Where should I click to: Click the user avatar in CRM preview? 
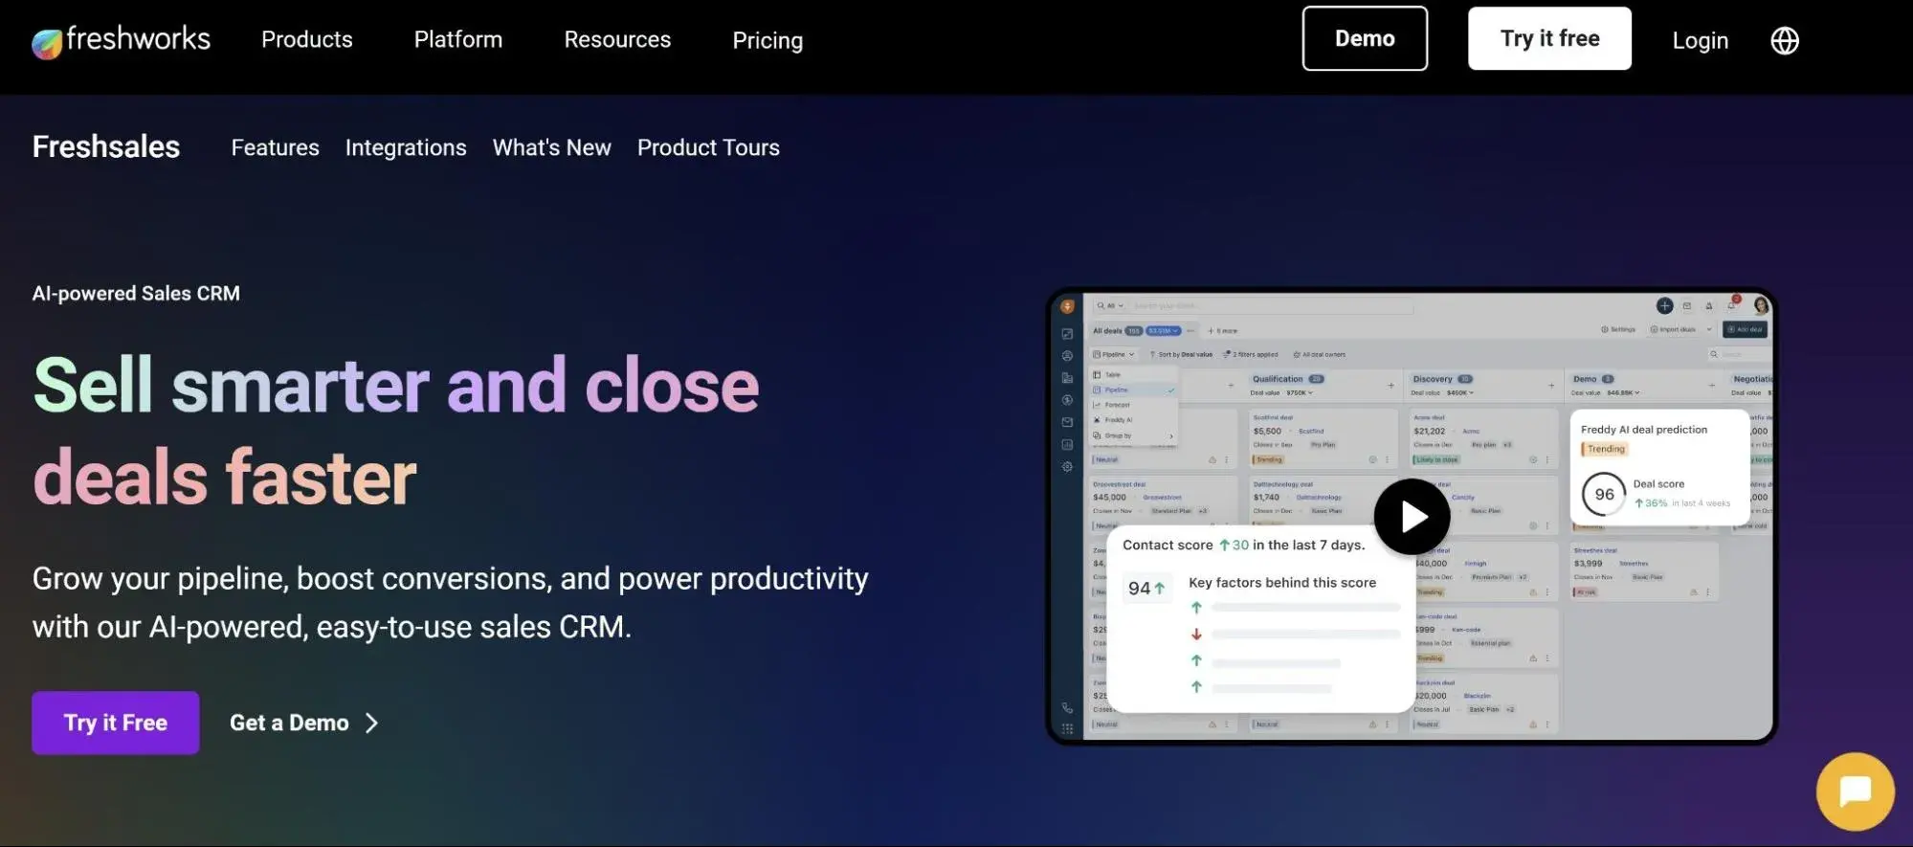(x=1760, y=305)
